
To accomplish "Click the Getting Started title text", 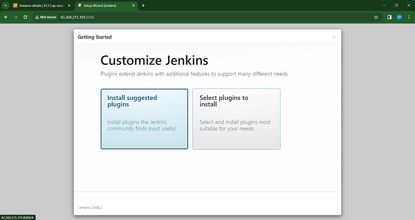I will tap(95, 37).
